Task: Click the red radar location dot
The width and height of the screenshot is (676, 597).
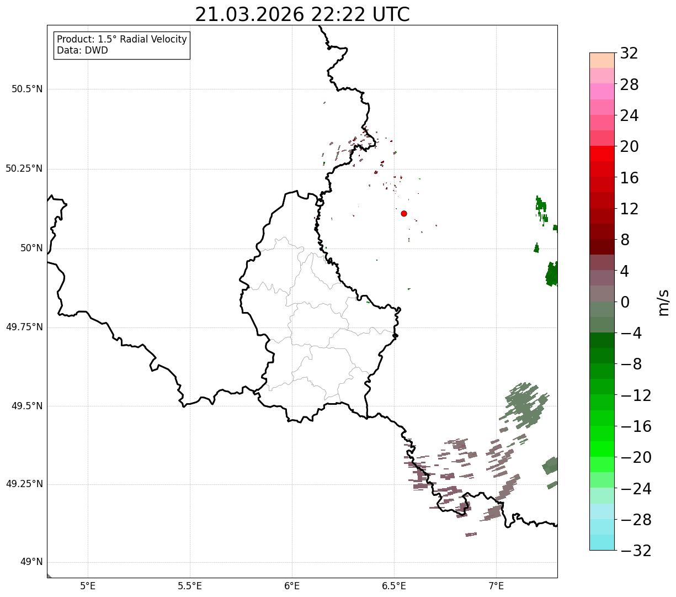Action: 404,214
